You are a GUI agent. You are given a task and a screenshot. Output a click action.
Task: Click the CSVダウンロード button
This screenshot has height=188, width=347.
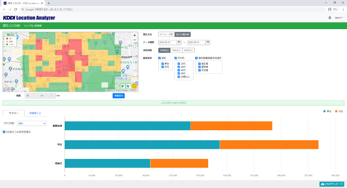pyautogui.click(x=331, y=184)
